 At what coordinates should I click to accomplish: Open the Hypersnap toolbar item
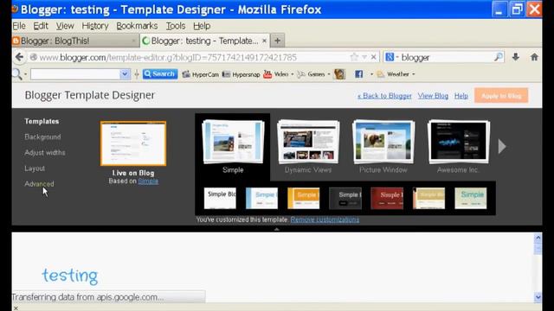click(241, 74)
